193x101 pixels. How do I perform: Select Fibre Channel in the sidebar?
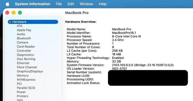tap(27, 67)
